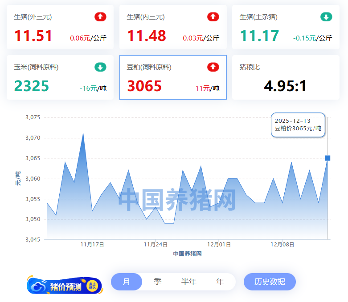
Task: Open the 猪价预测 prediction banner
Action: (65, 286)
